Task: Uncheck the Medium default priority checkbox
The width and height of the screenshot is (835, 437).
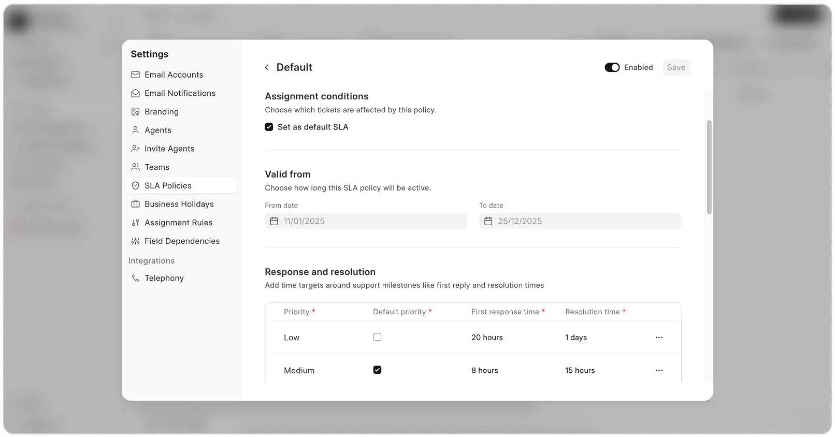Action: (377, 370)
